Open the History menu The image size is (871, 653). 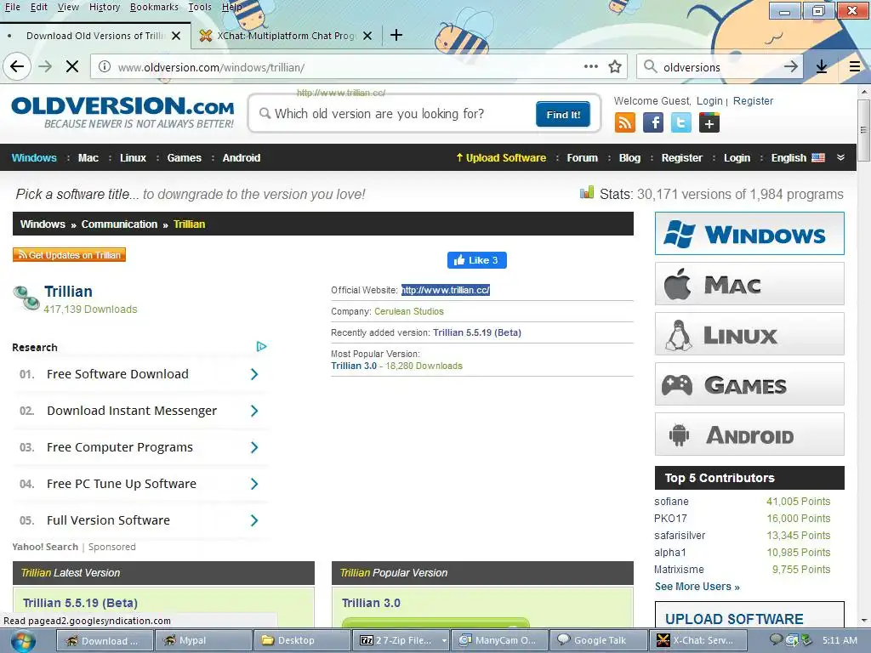coord(105,7)
